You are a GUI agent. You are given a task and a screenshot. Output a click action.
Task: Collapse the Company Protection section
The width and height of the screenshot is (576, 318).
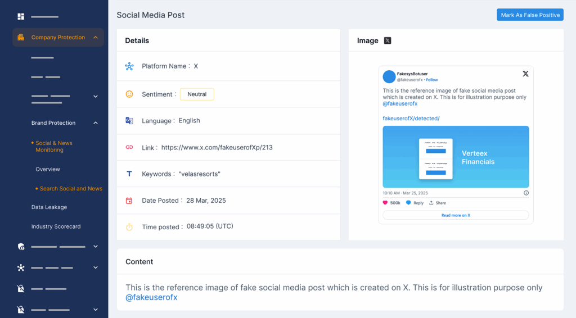coord(96,38)
